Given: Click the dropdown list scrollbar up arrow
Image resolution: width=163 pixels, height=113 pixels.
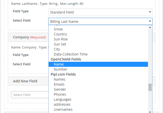Looking at the screenshot, I should 150,27.
